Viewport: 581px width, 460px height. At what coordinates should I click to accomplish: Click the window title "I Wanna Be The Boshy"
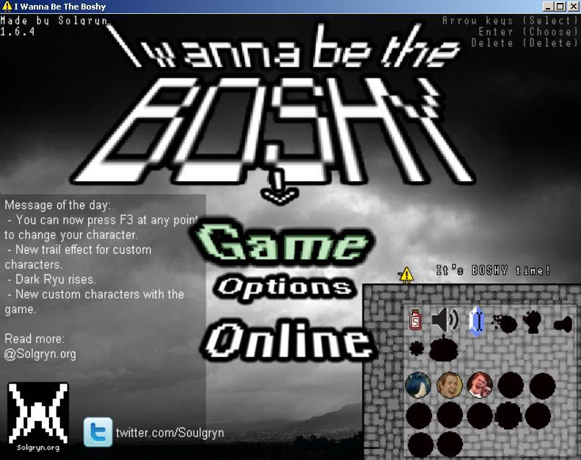click(x=60, y=7)
